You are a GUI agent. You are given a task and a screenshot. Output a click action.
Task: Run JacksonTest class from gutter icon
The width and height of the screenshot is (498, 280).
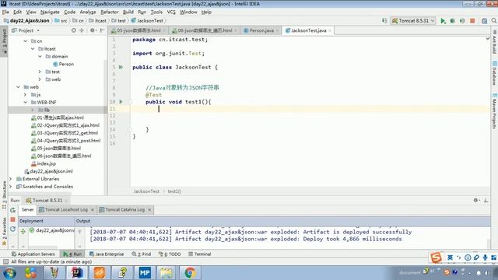[121, 67]
